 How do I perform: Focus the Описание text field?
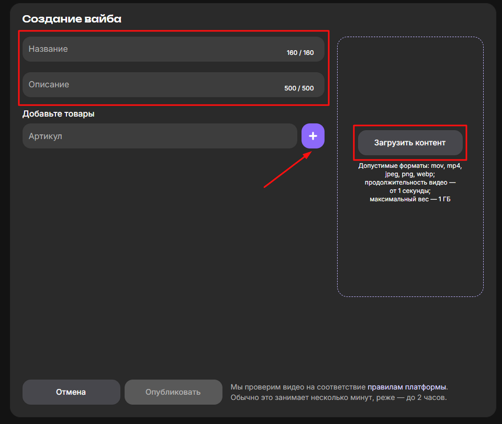152,85
